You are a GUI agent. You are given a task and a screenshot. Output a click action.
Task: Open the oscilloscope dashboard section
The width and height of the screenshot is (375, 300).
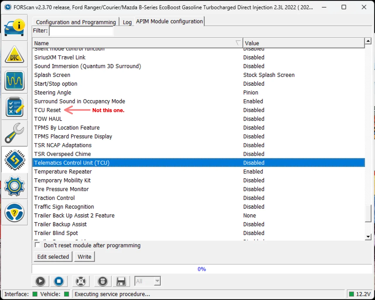pos(14,80)
